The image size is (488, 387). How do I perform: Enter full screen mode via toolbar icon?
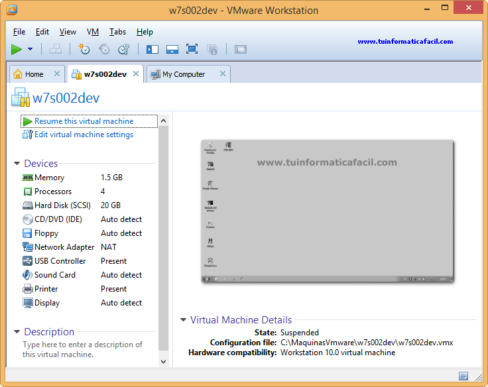pyautogui.click(x=192, y=49)
